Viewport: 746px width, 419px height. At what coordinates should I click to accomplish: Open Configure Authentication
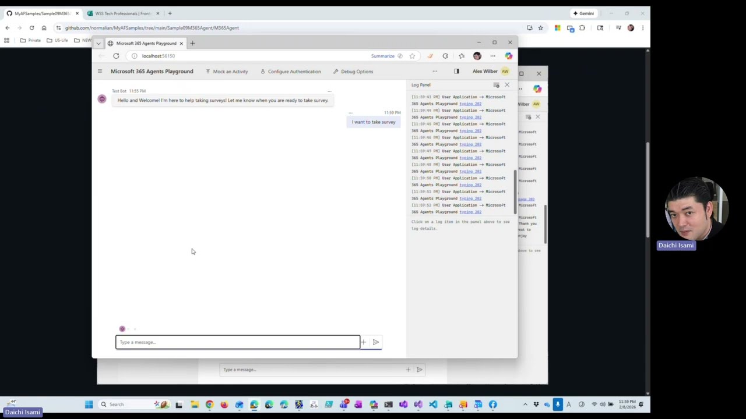coord(290,72)
